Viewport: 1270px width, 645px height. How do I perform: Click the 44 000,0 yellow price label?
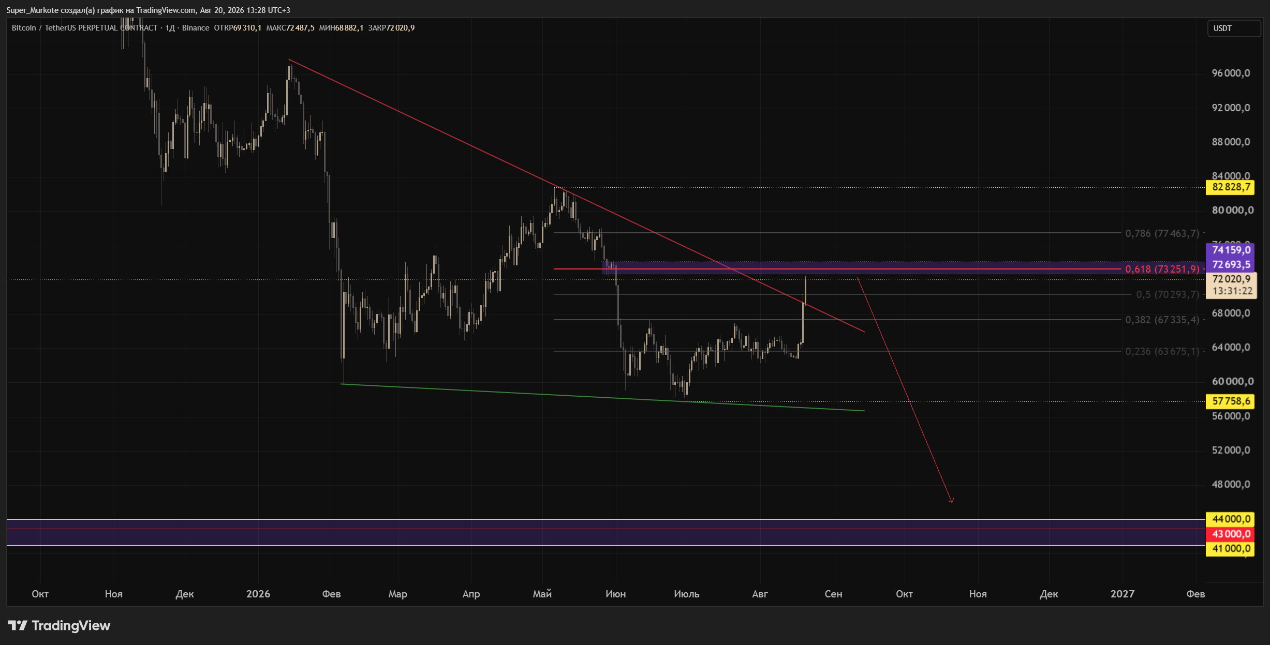pos(1231,519)
